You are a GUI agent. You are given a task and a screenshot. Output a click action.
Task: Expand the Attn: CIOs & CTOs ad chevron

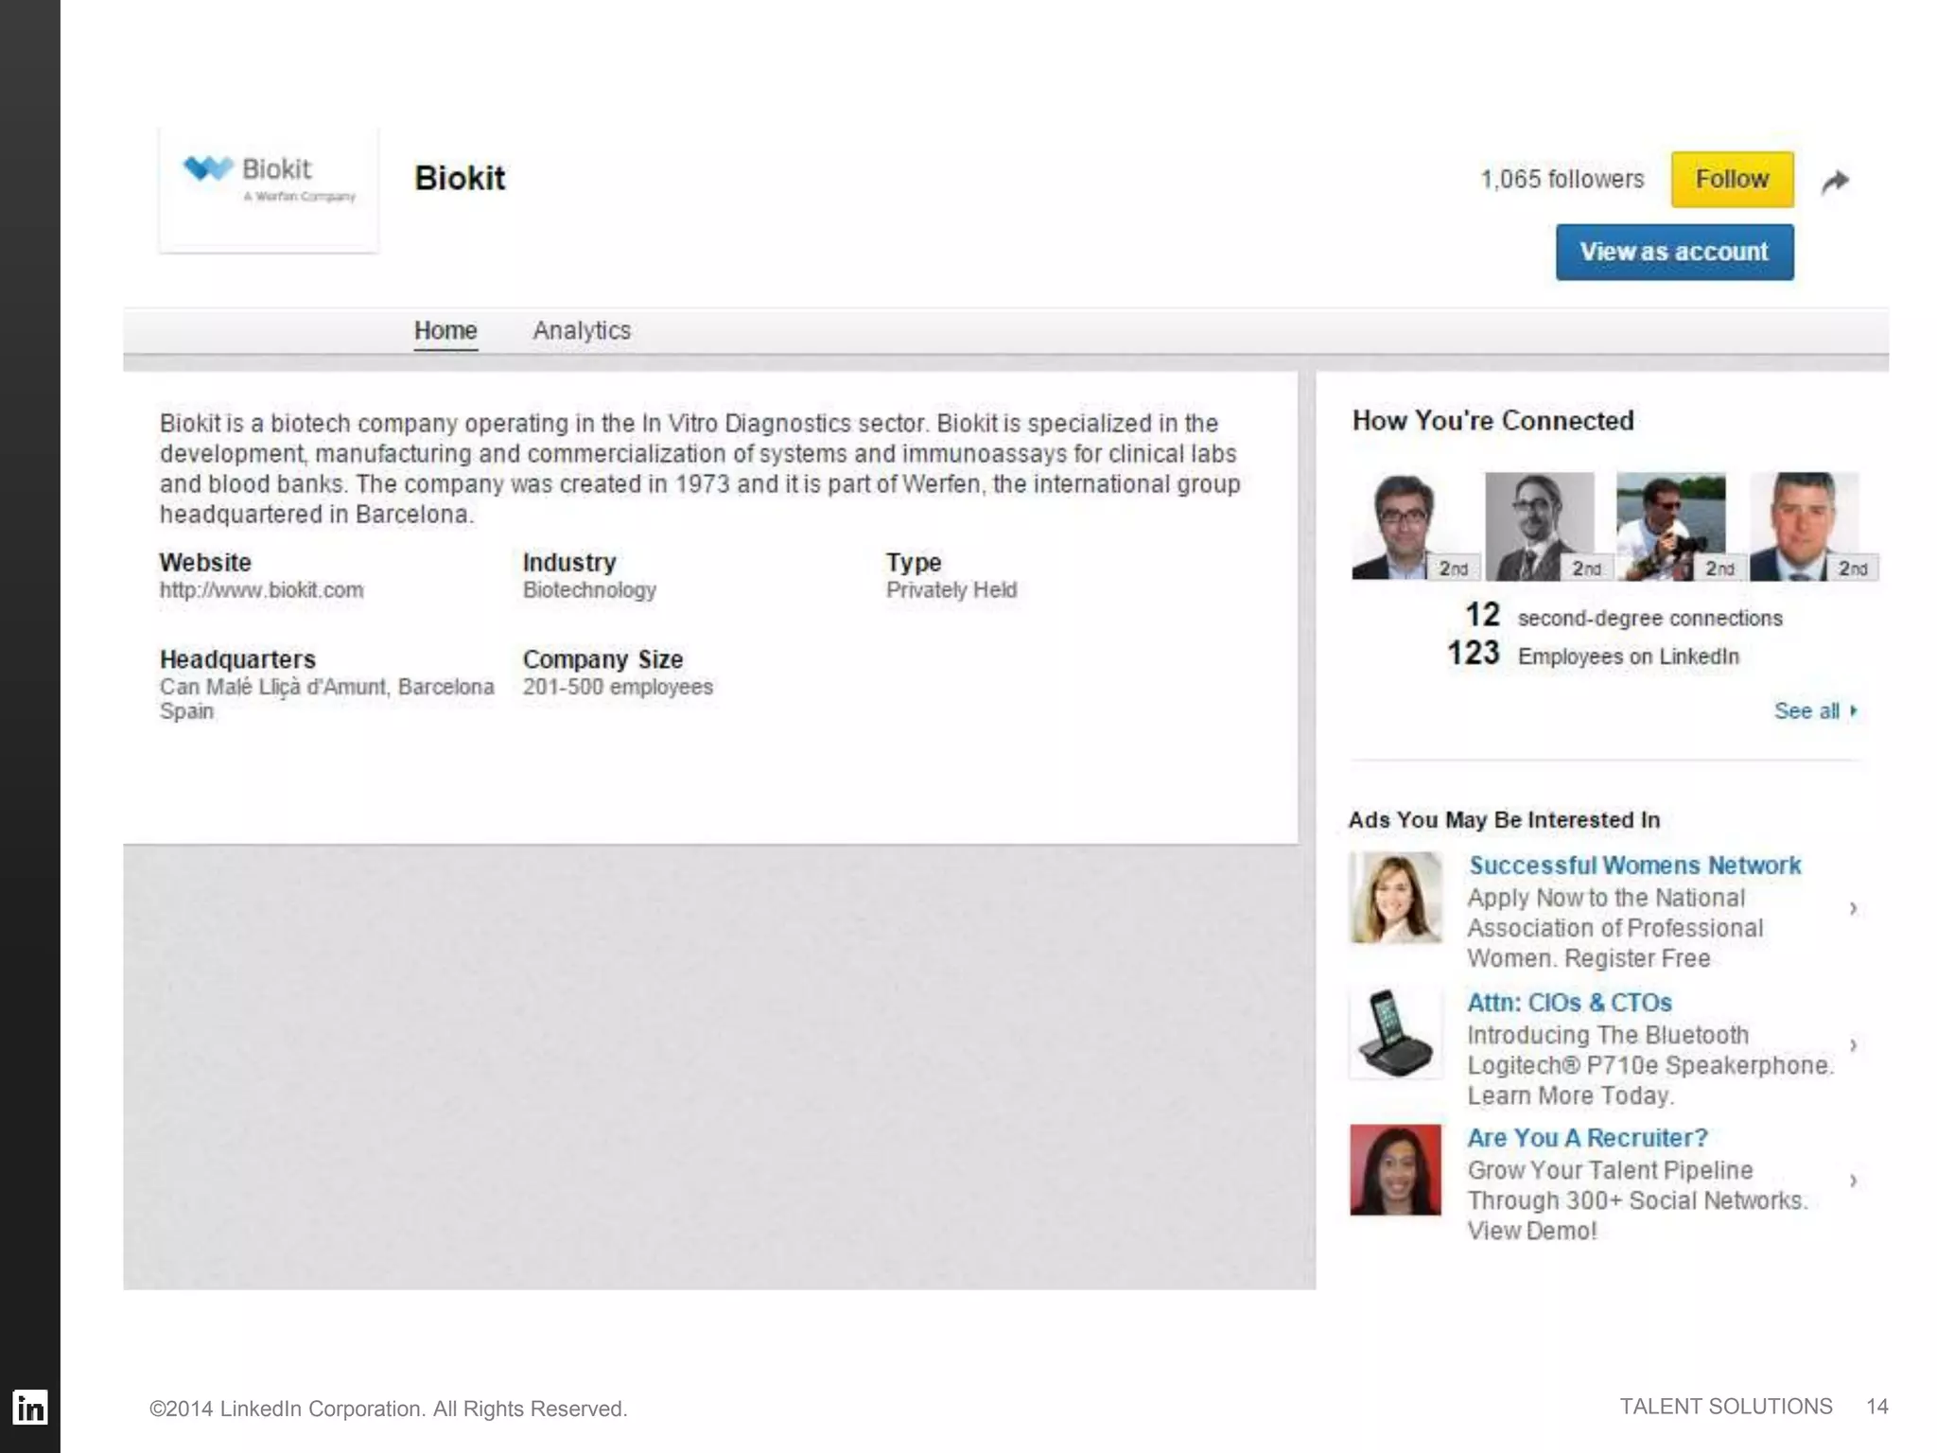click(1853, 1045)
